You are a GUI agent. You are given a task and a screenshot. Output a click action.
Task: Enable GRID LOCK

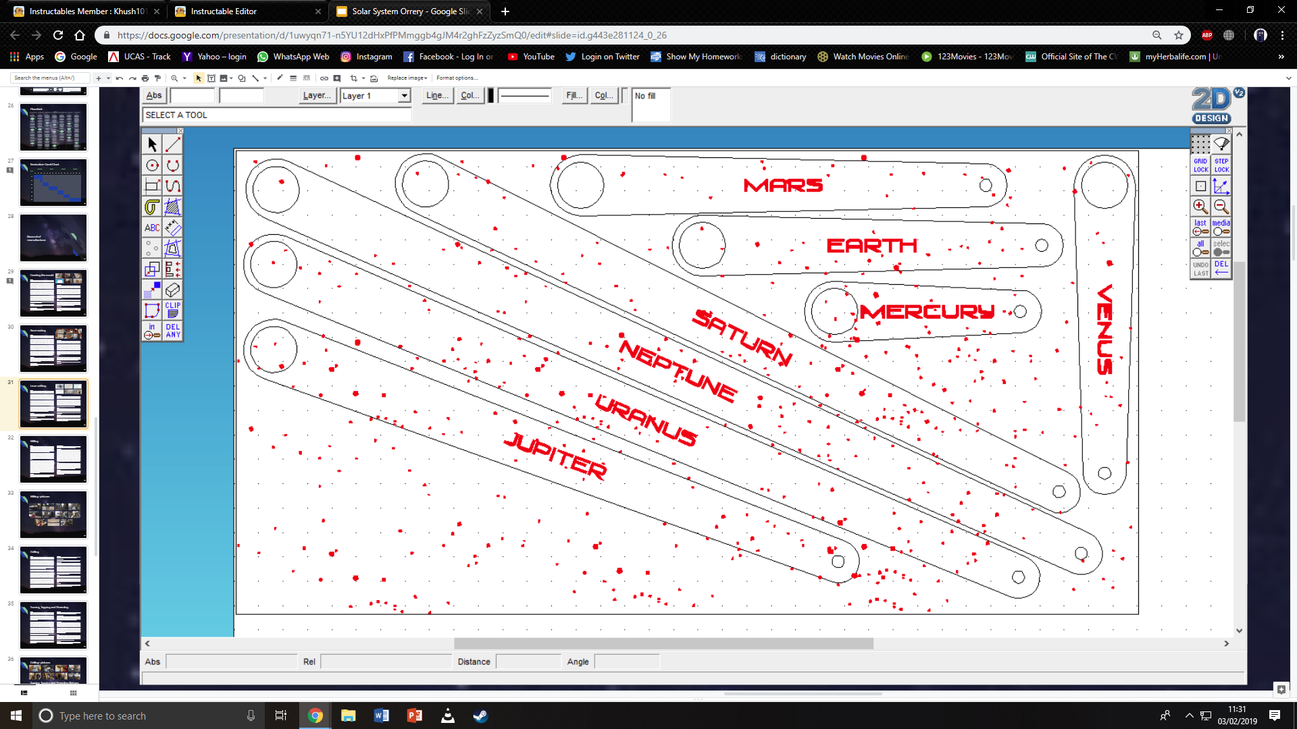[1200, 165]
